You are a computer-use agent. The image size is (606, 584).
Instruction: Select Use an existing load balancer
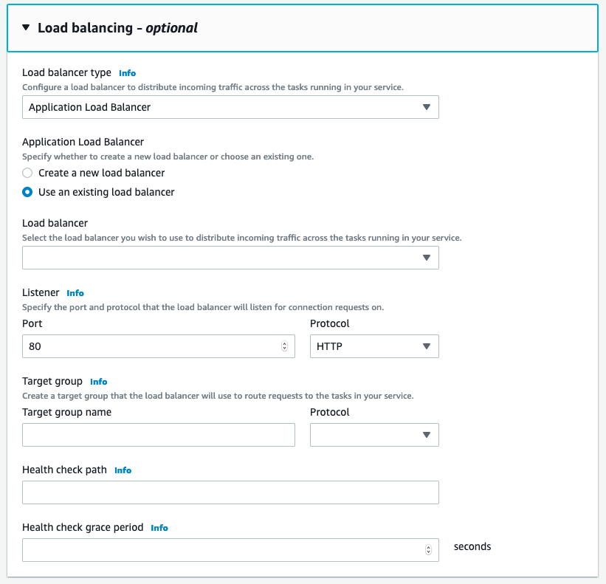click(27, 192)
